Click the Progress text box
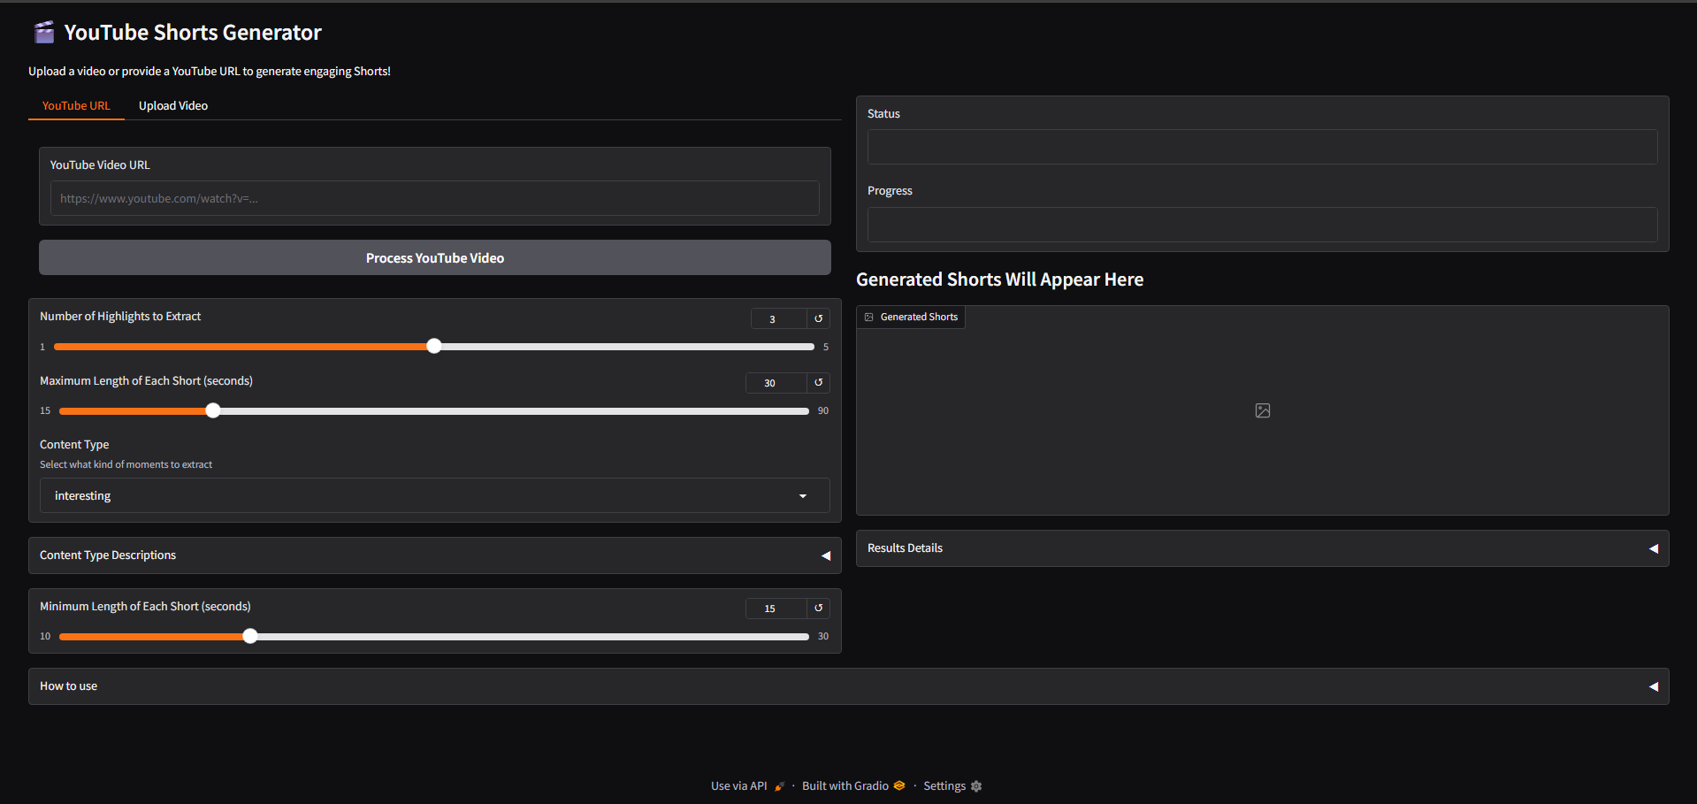This screenshot has height=804, width=1697. [1262, 225]
